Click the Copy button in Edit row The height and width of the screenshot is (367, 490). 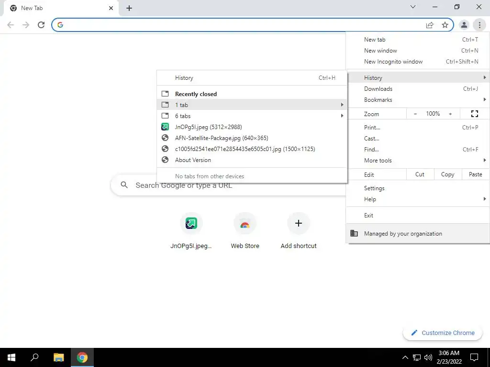click(x=448, y=174)
